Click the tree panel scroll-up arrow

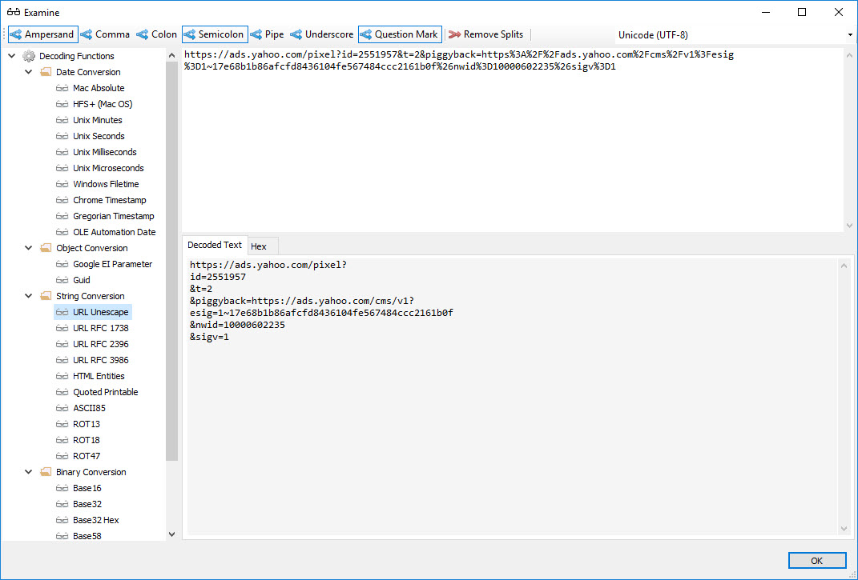point(171,55)
